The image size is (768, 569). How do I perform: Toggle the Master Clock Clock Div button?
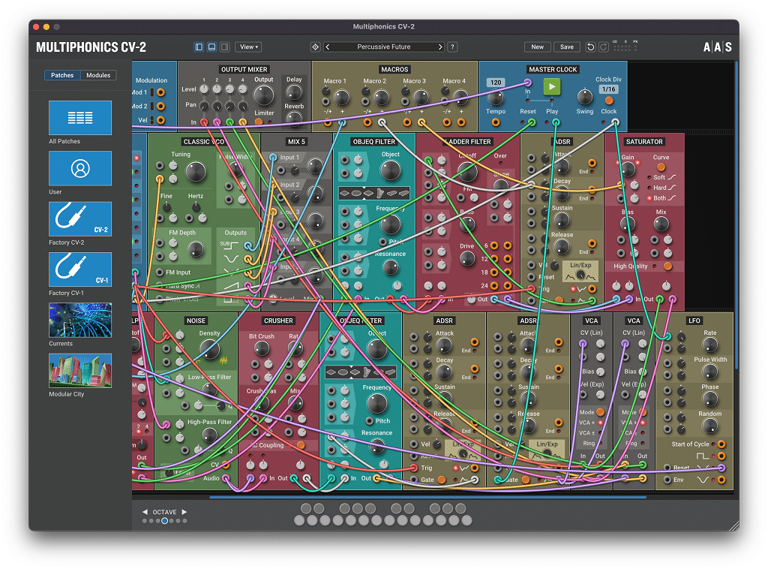pyautogui.click(x=609, y=101)
